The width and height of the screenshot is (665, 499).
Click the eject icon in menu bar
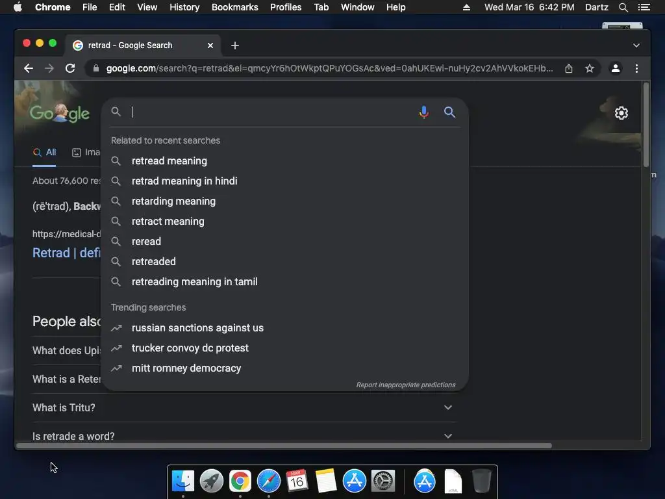point(466,7)
